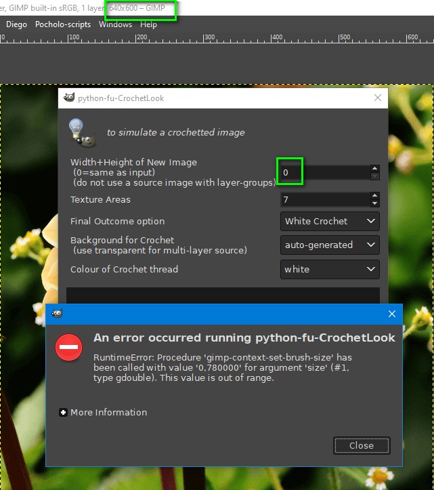Viewport: 434px width, 490px height.
Task: Open the Background for Crochet dropdown
Action: (x=330, y=245)
